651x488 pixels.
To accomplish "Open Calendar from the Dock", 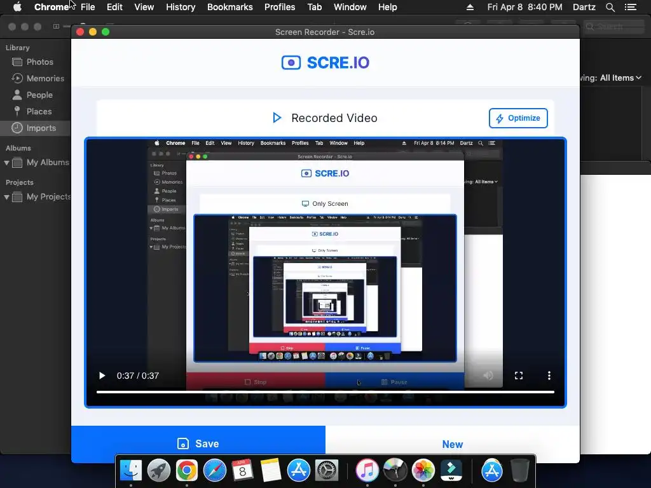I will click(242, 470).
